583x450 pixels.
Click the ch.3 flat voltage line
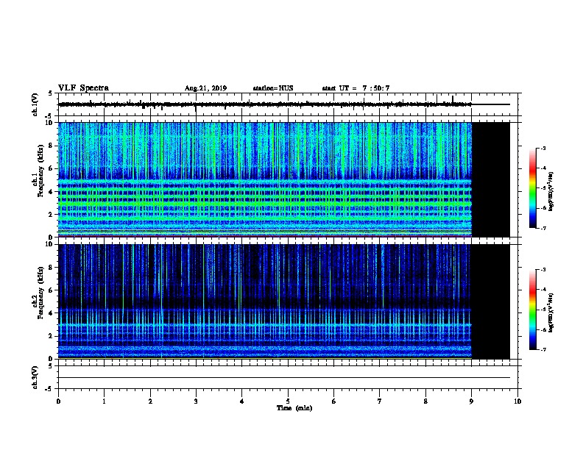pyautogui.click(x=284, y=378)
